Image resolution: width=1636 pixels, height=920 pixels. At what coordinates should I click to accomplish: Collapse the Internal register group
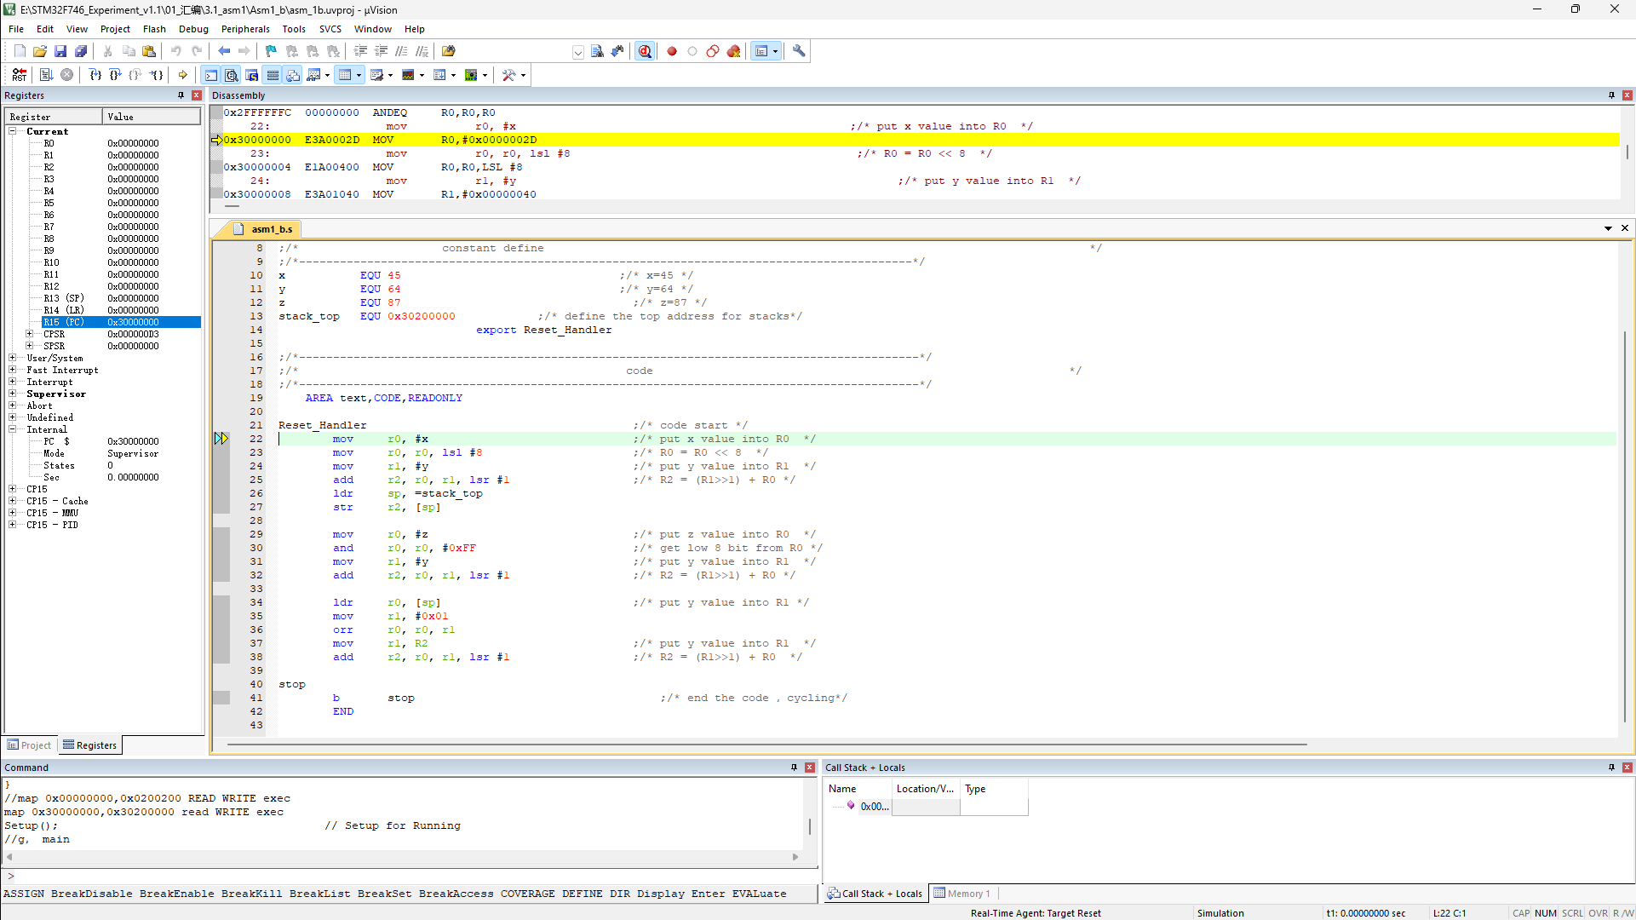click(13, 429)
